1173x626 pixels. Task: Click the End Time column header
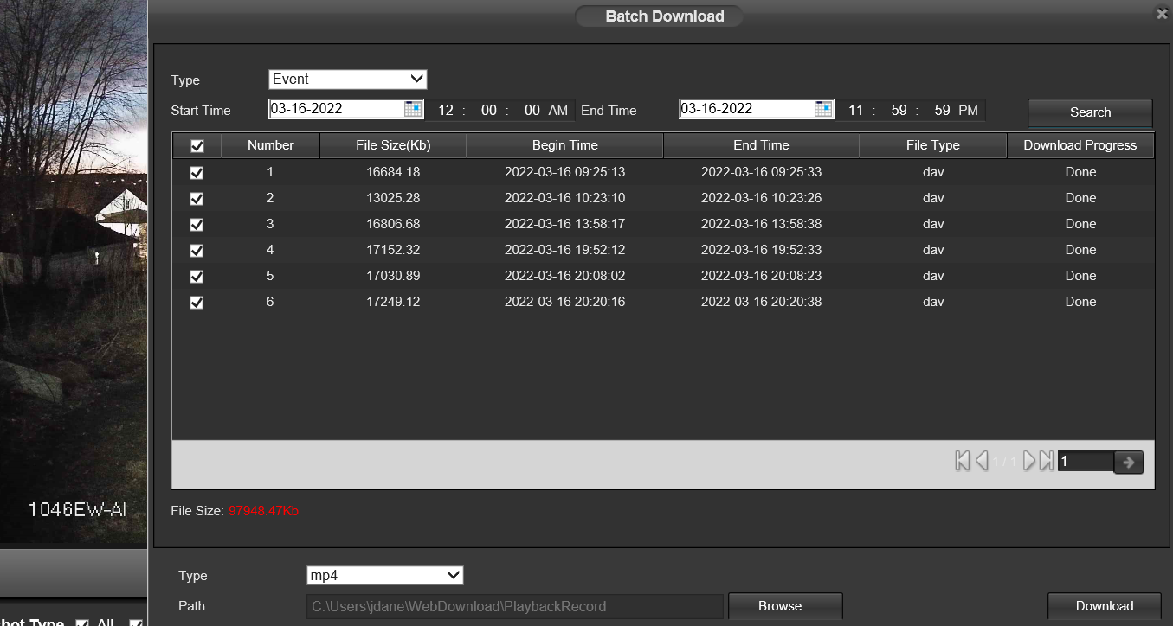(x=762, y=145)
